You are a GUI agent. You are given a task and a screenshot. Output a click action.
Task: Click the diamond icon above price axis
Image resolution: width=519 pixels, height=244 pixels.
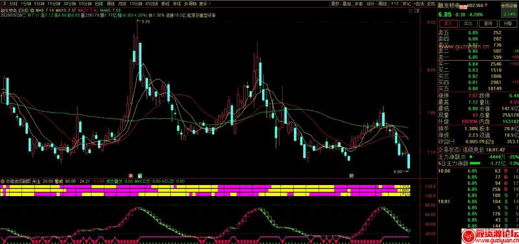411,11
